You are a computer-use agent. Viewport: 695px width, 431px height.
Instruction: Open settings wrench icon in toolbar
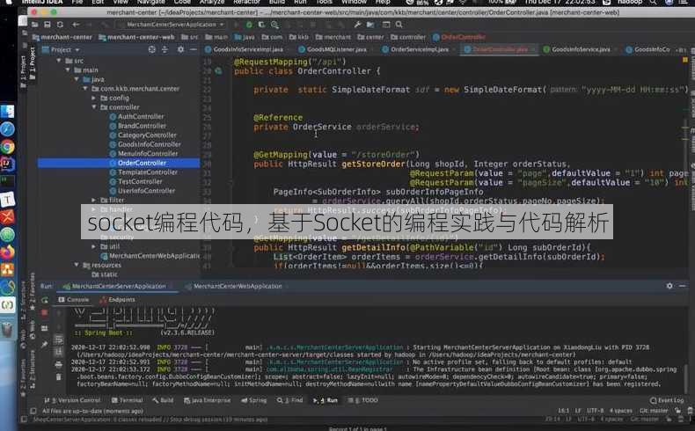tap(357, 25)
